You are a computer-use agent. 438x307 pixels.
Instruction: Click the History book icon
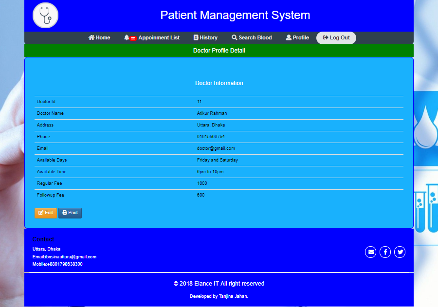pyautogui.click(x=196, y=37)
